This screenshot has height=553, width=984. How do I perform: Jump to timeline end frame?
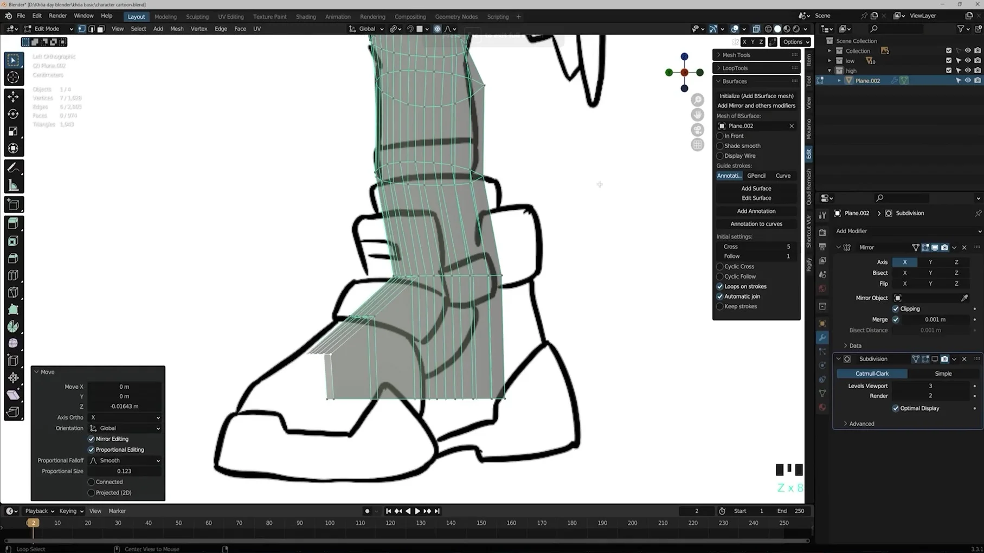[x=437, y=511]
